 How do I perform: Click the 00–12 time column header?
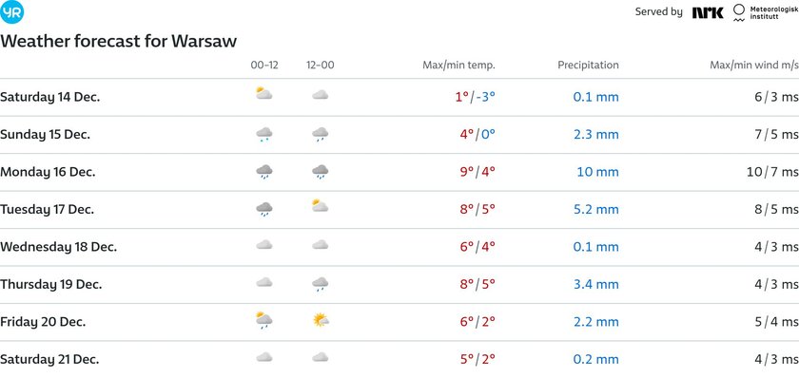pos(264,66)
